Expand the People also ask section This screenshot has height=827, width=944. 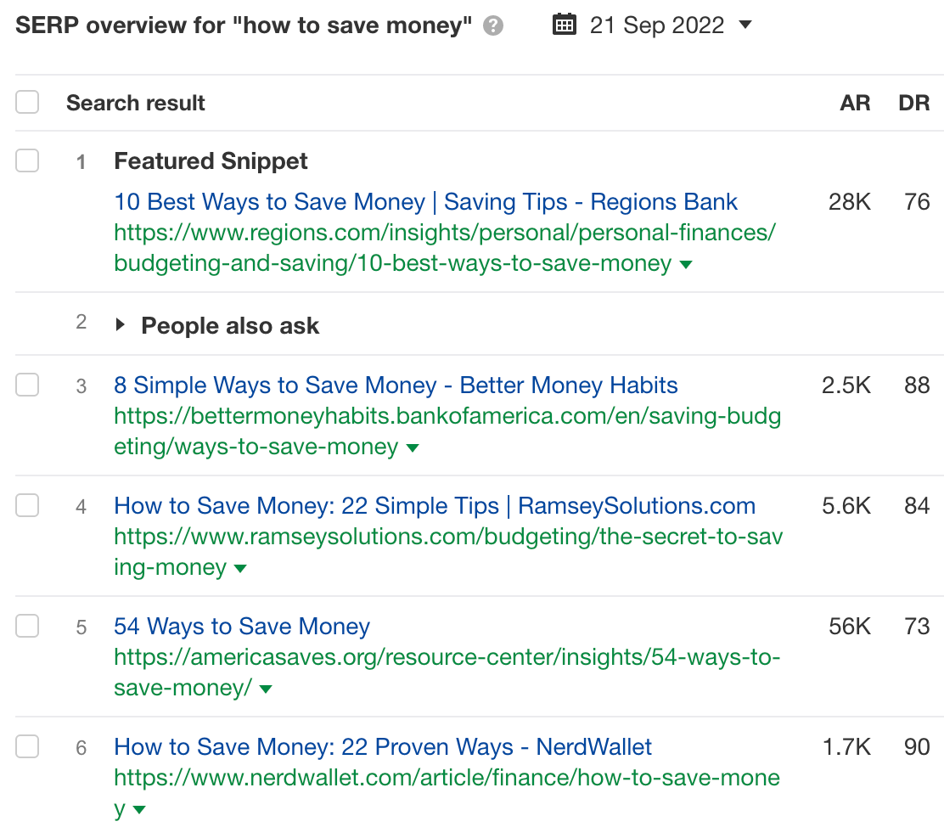pos(120,324)
